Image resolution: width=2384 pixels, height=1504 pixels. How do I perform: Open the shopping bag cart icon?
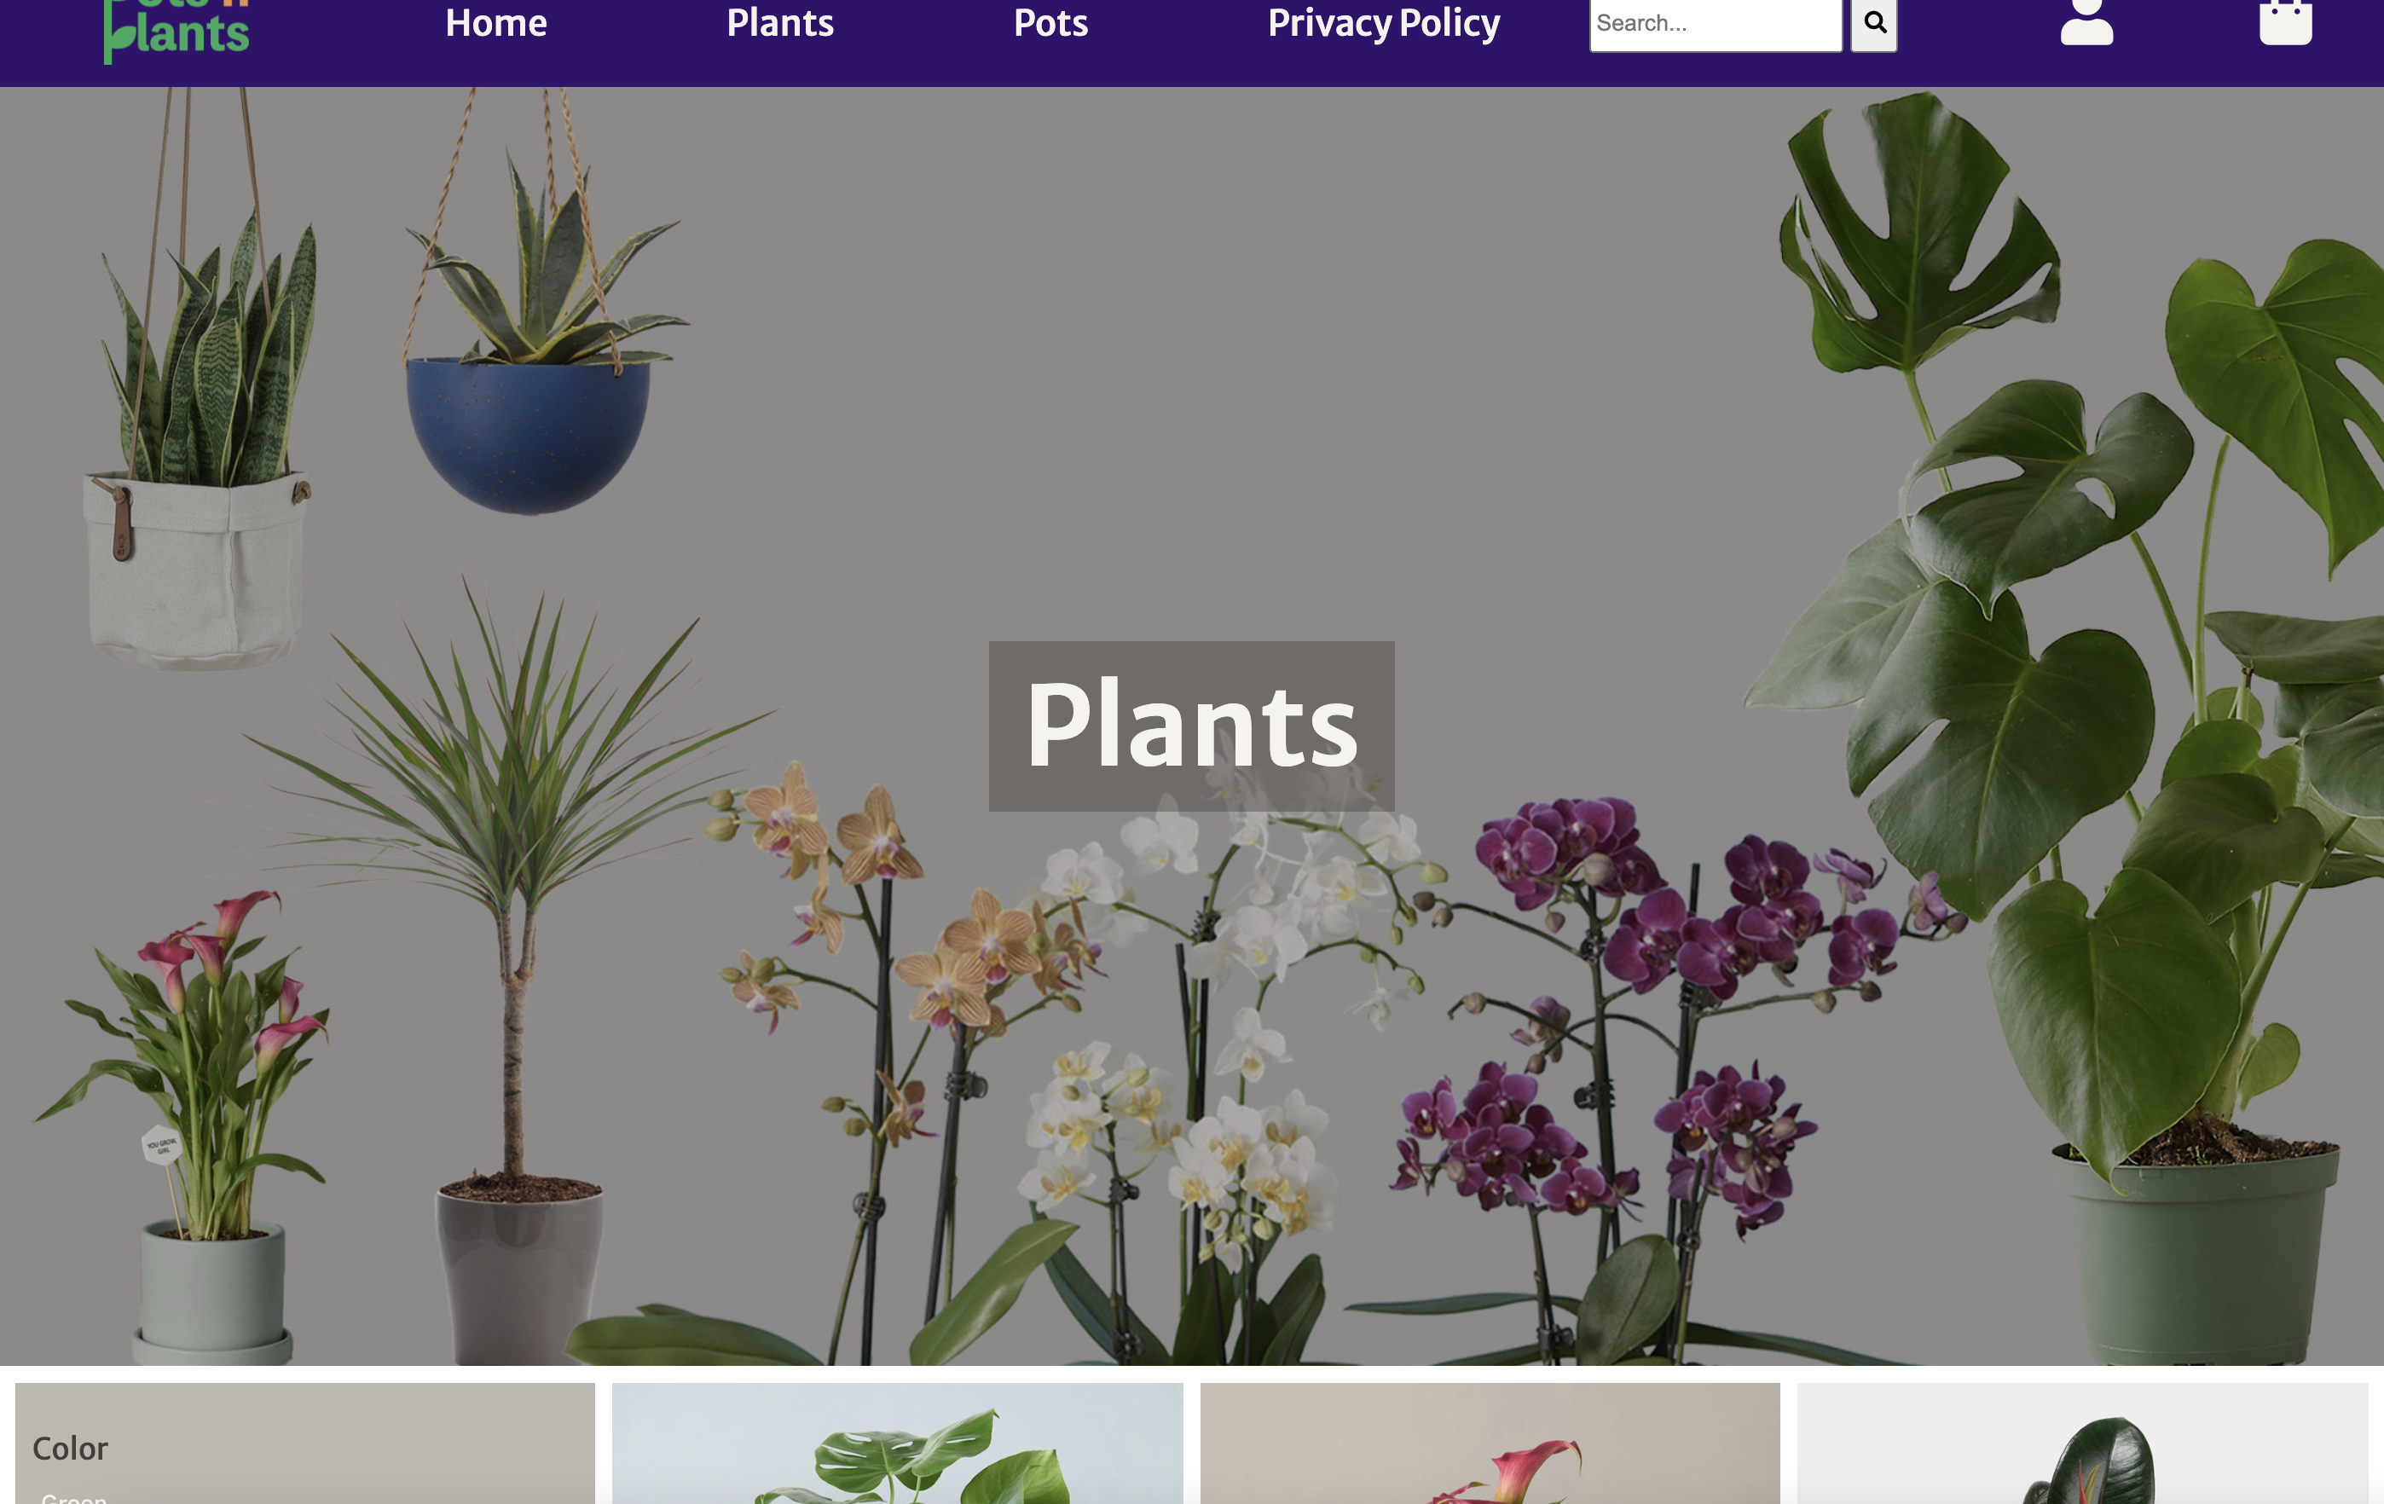pos(2285,22)
